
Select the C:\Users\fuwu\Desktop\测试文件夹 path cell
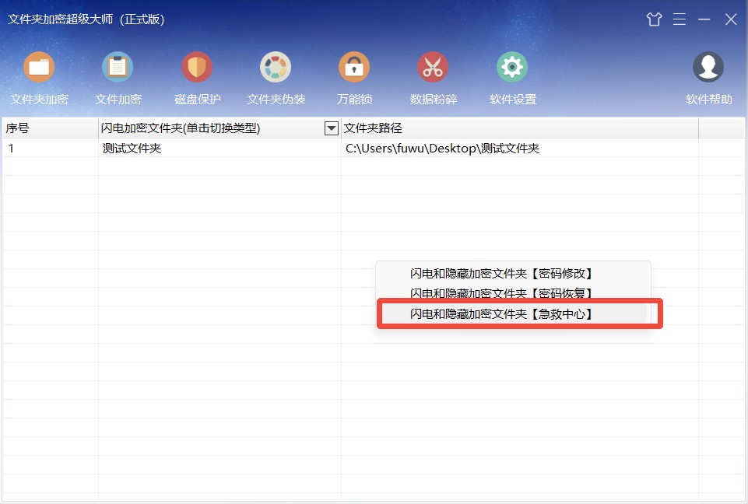[x=520, y=149]
